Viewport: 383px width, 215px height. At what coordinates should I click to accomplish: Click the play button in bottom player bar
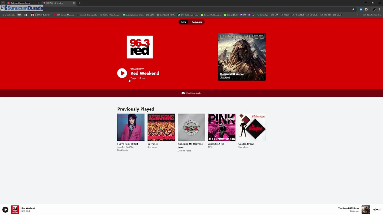[5, 210]
